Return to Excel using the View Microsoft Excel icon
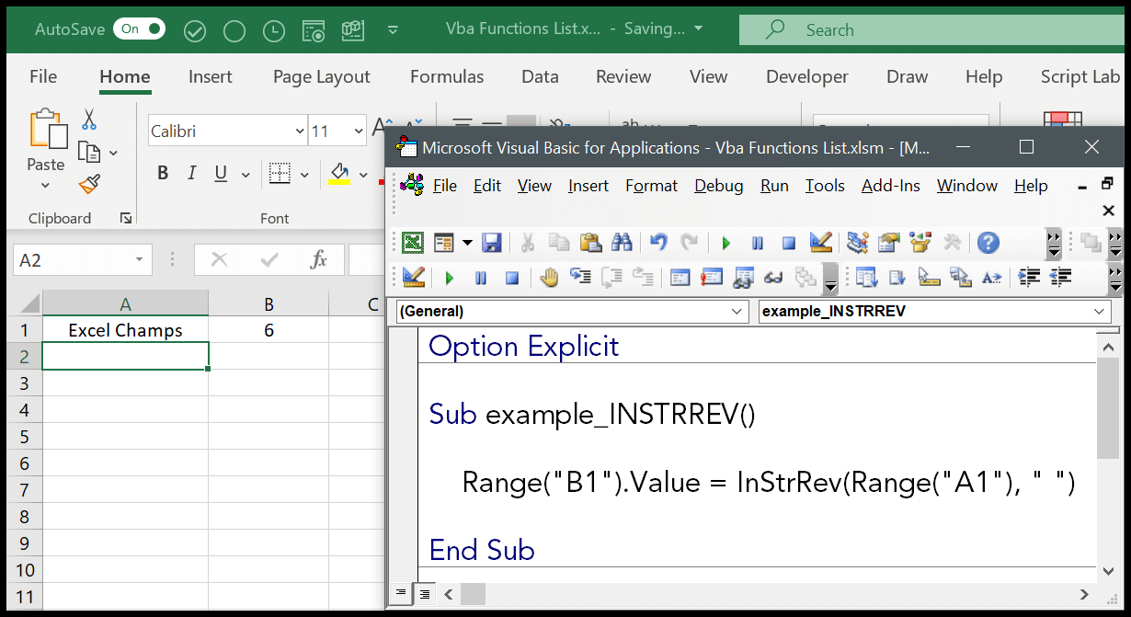Screen dimensions: 1131x617 pyautogui.click(x=413, y=243)
